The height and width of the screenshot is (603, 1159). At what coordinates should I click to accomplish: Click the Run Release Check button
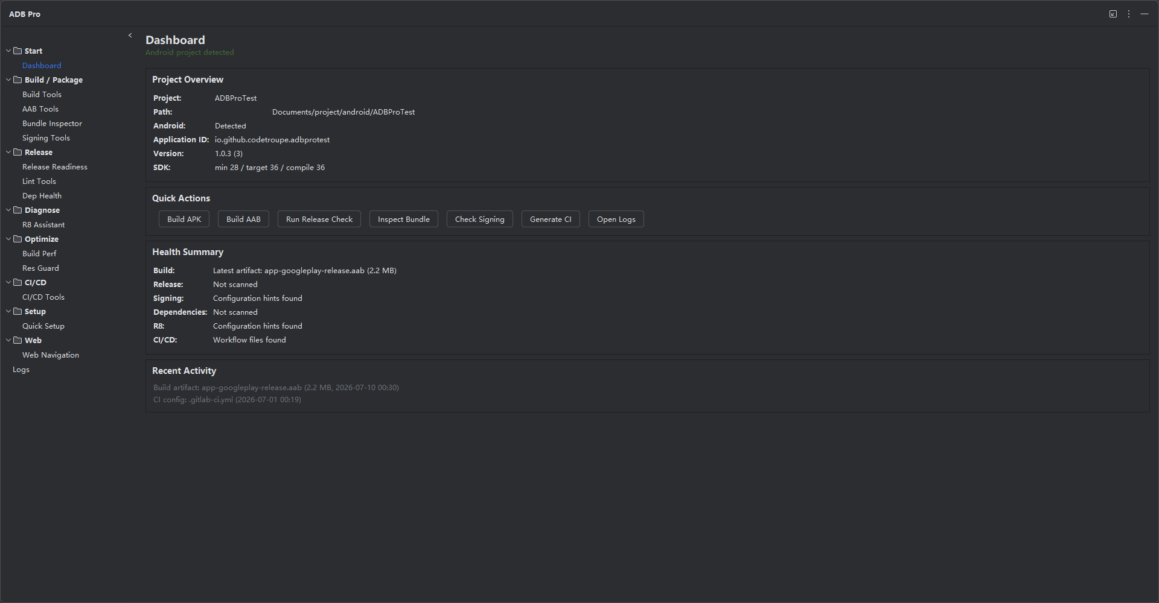click(x=319, y=219)
